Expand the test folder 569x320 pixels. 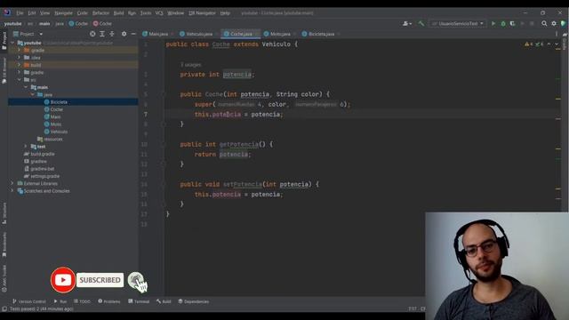click(x=26, y=147)
